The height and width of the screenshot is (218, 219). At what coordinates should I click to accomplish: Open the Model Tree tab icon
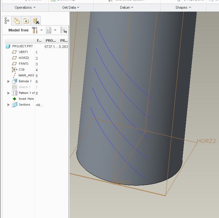7,21
